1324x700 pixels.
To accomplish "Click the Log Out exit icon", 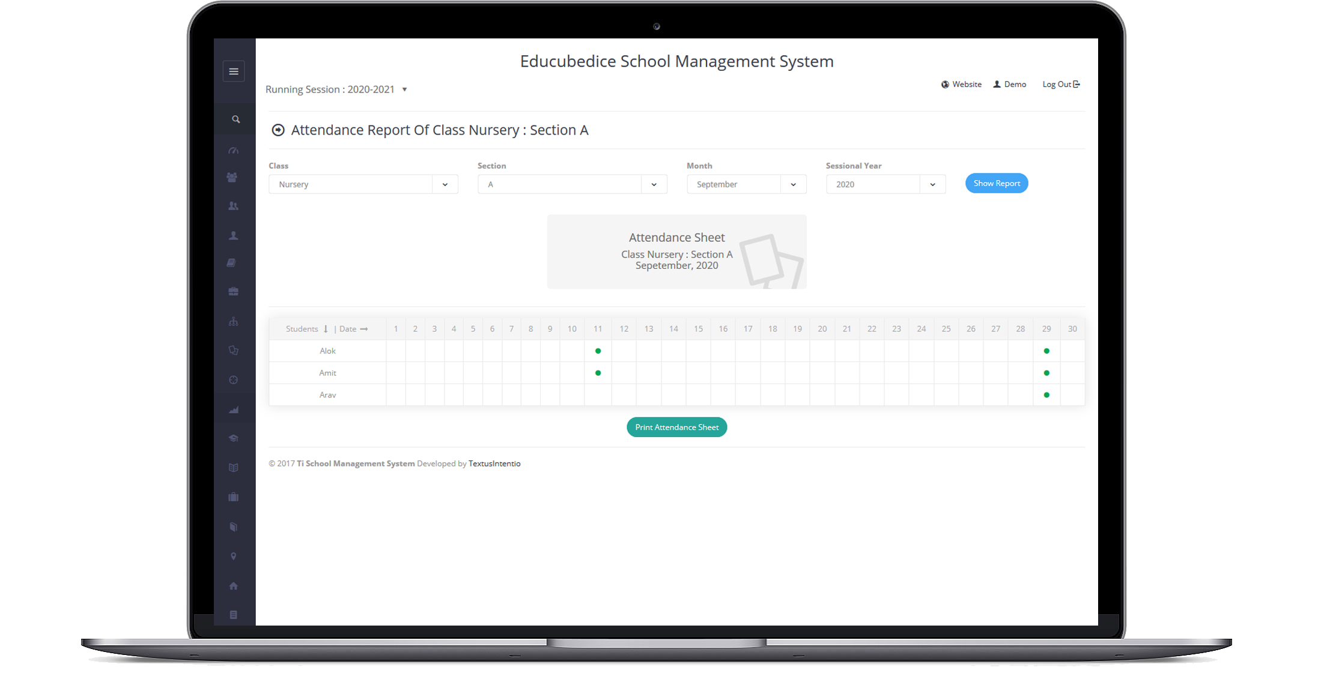I will [1077, 84].
